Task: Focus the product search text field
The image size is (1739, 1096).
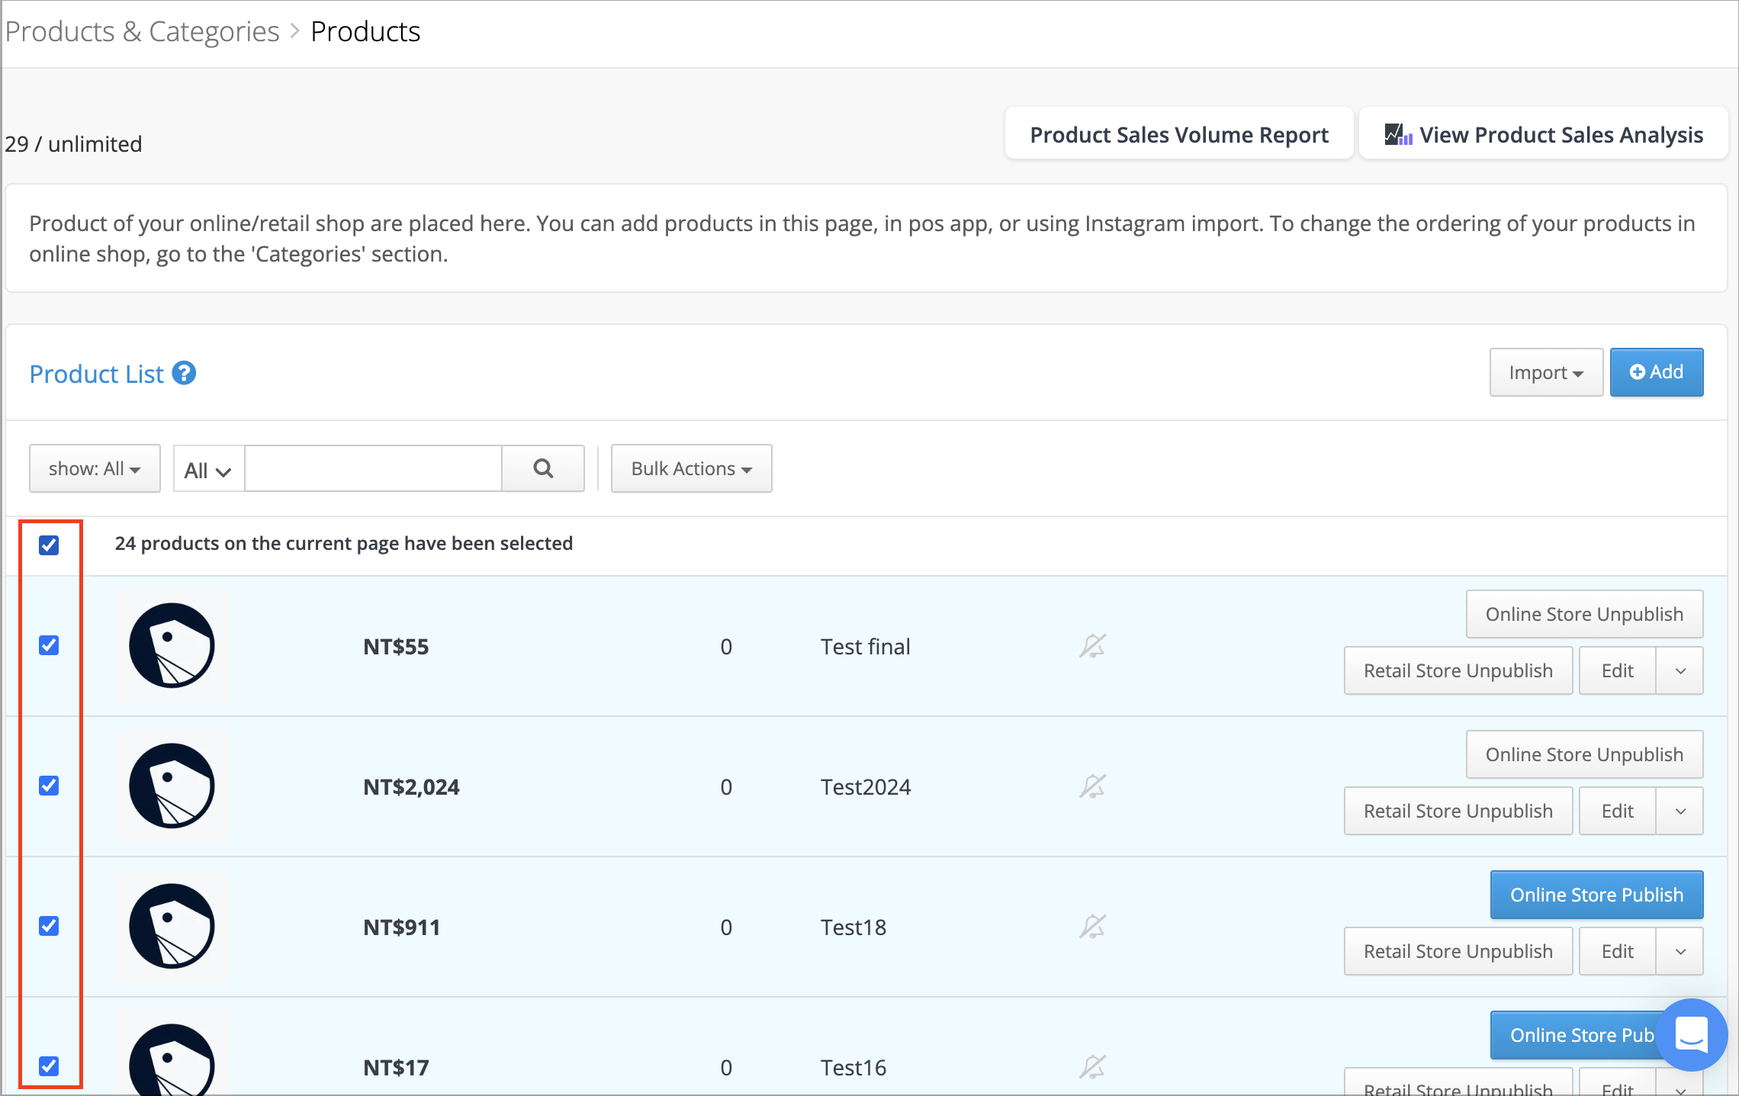Action: point(373,468)
